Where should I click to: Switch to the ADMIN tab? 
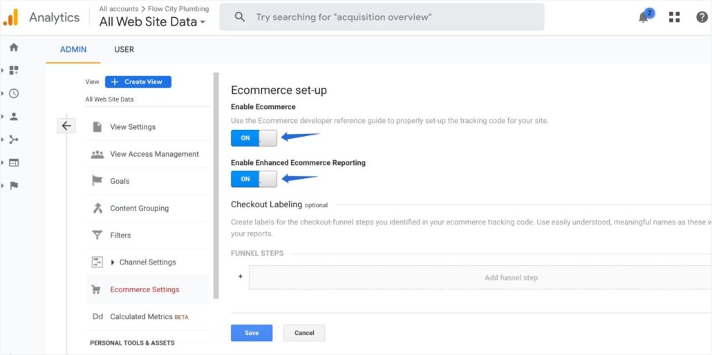click(73, 50)
